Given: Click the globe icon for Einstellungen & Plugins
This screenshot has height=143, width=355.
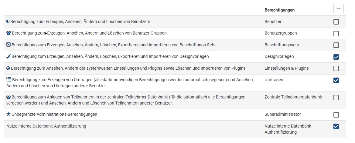Looking at the screenshot, I should (8, 68).
